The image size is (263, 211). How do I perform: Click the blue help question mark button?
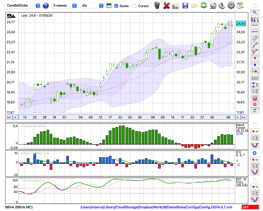45,6
